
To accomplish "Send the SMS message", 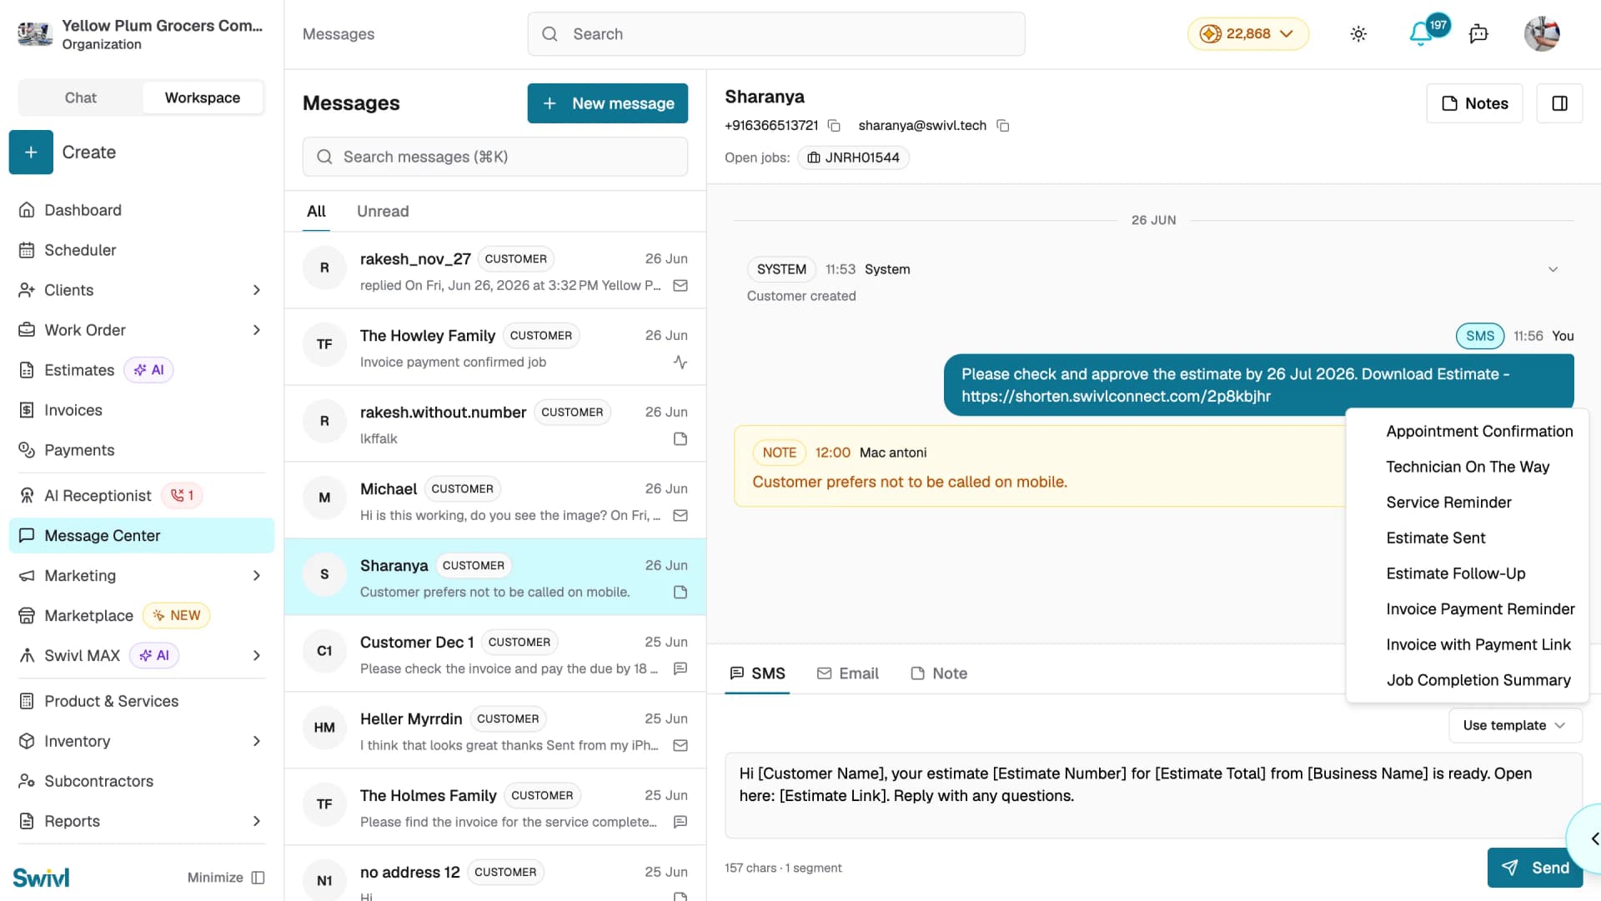I will click(x=1534, y=868).
